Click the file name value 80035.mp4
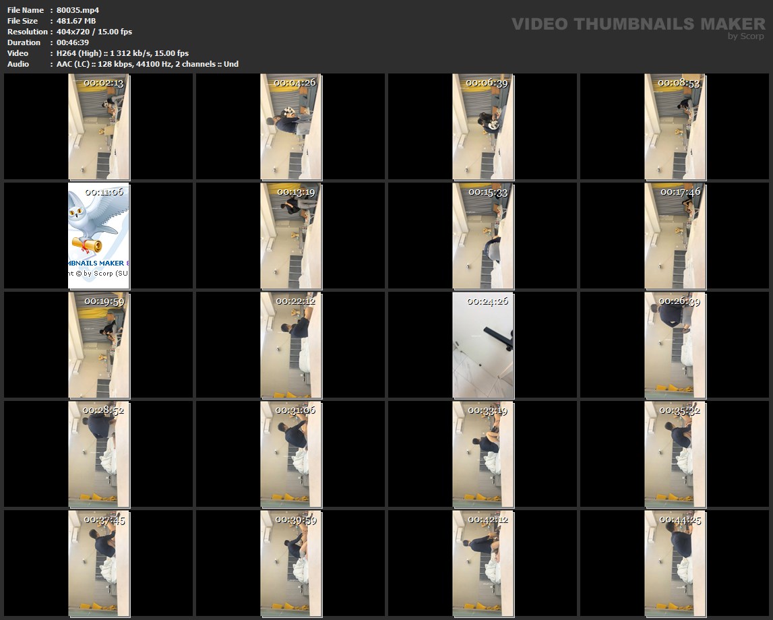773x620 pixels. click(78, 10)
